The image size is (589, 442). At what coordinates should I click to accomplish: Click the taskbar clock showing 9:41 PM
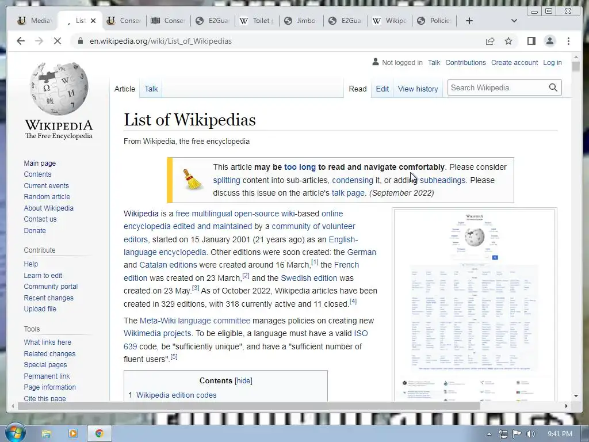(x=560, y=434)
